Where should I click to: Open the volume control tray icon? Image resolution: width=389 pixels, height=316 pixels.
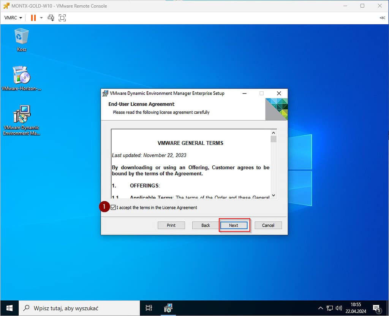pyautogui.click(x=338, y=308)
